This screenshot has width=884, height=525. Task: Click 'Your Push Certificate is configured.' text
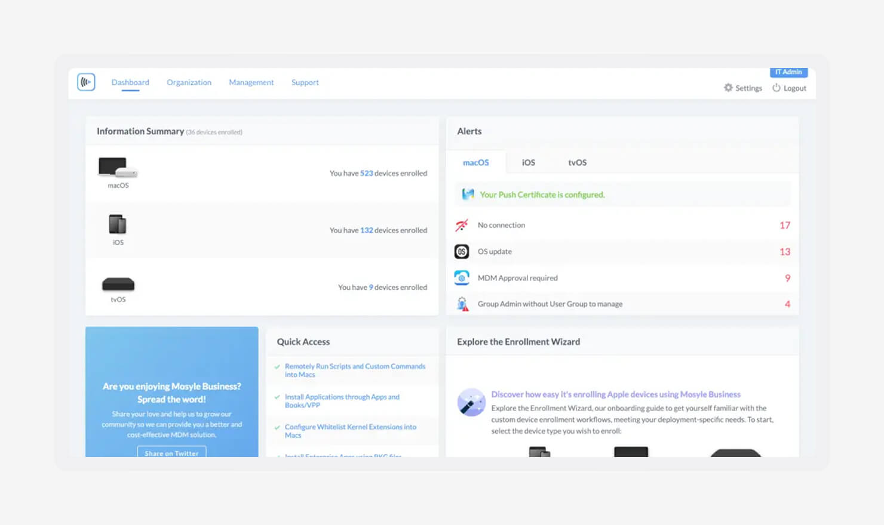pyautogui.click(x=542, y=195)
